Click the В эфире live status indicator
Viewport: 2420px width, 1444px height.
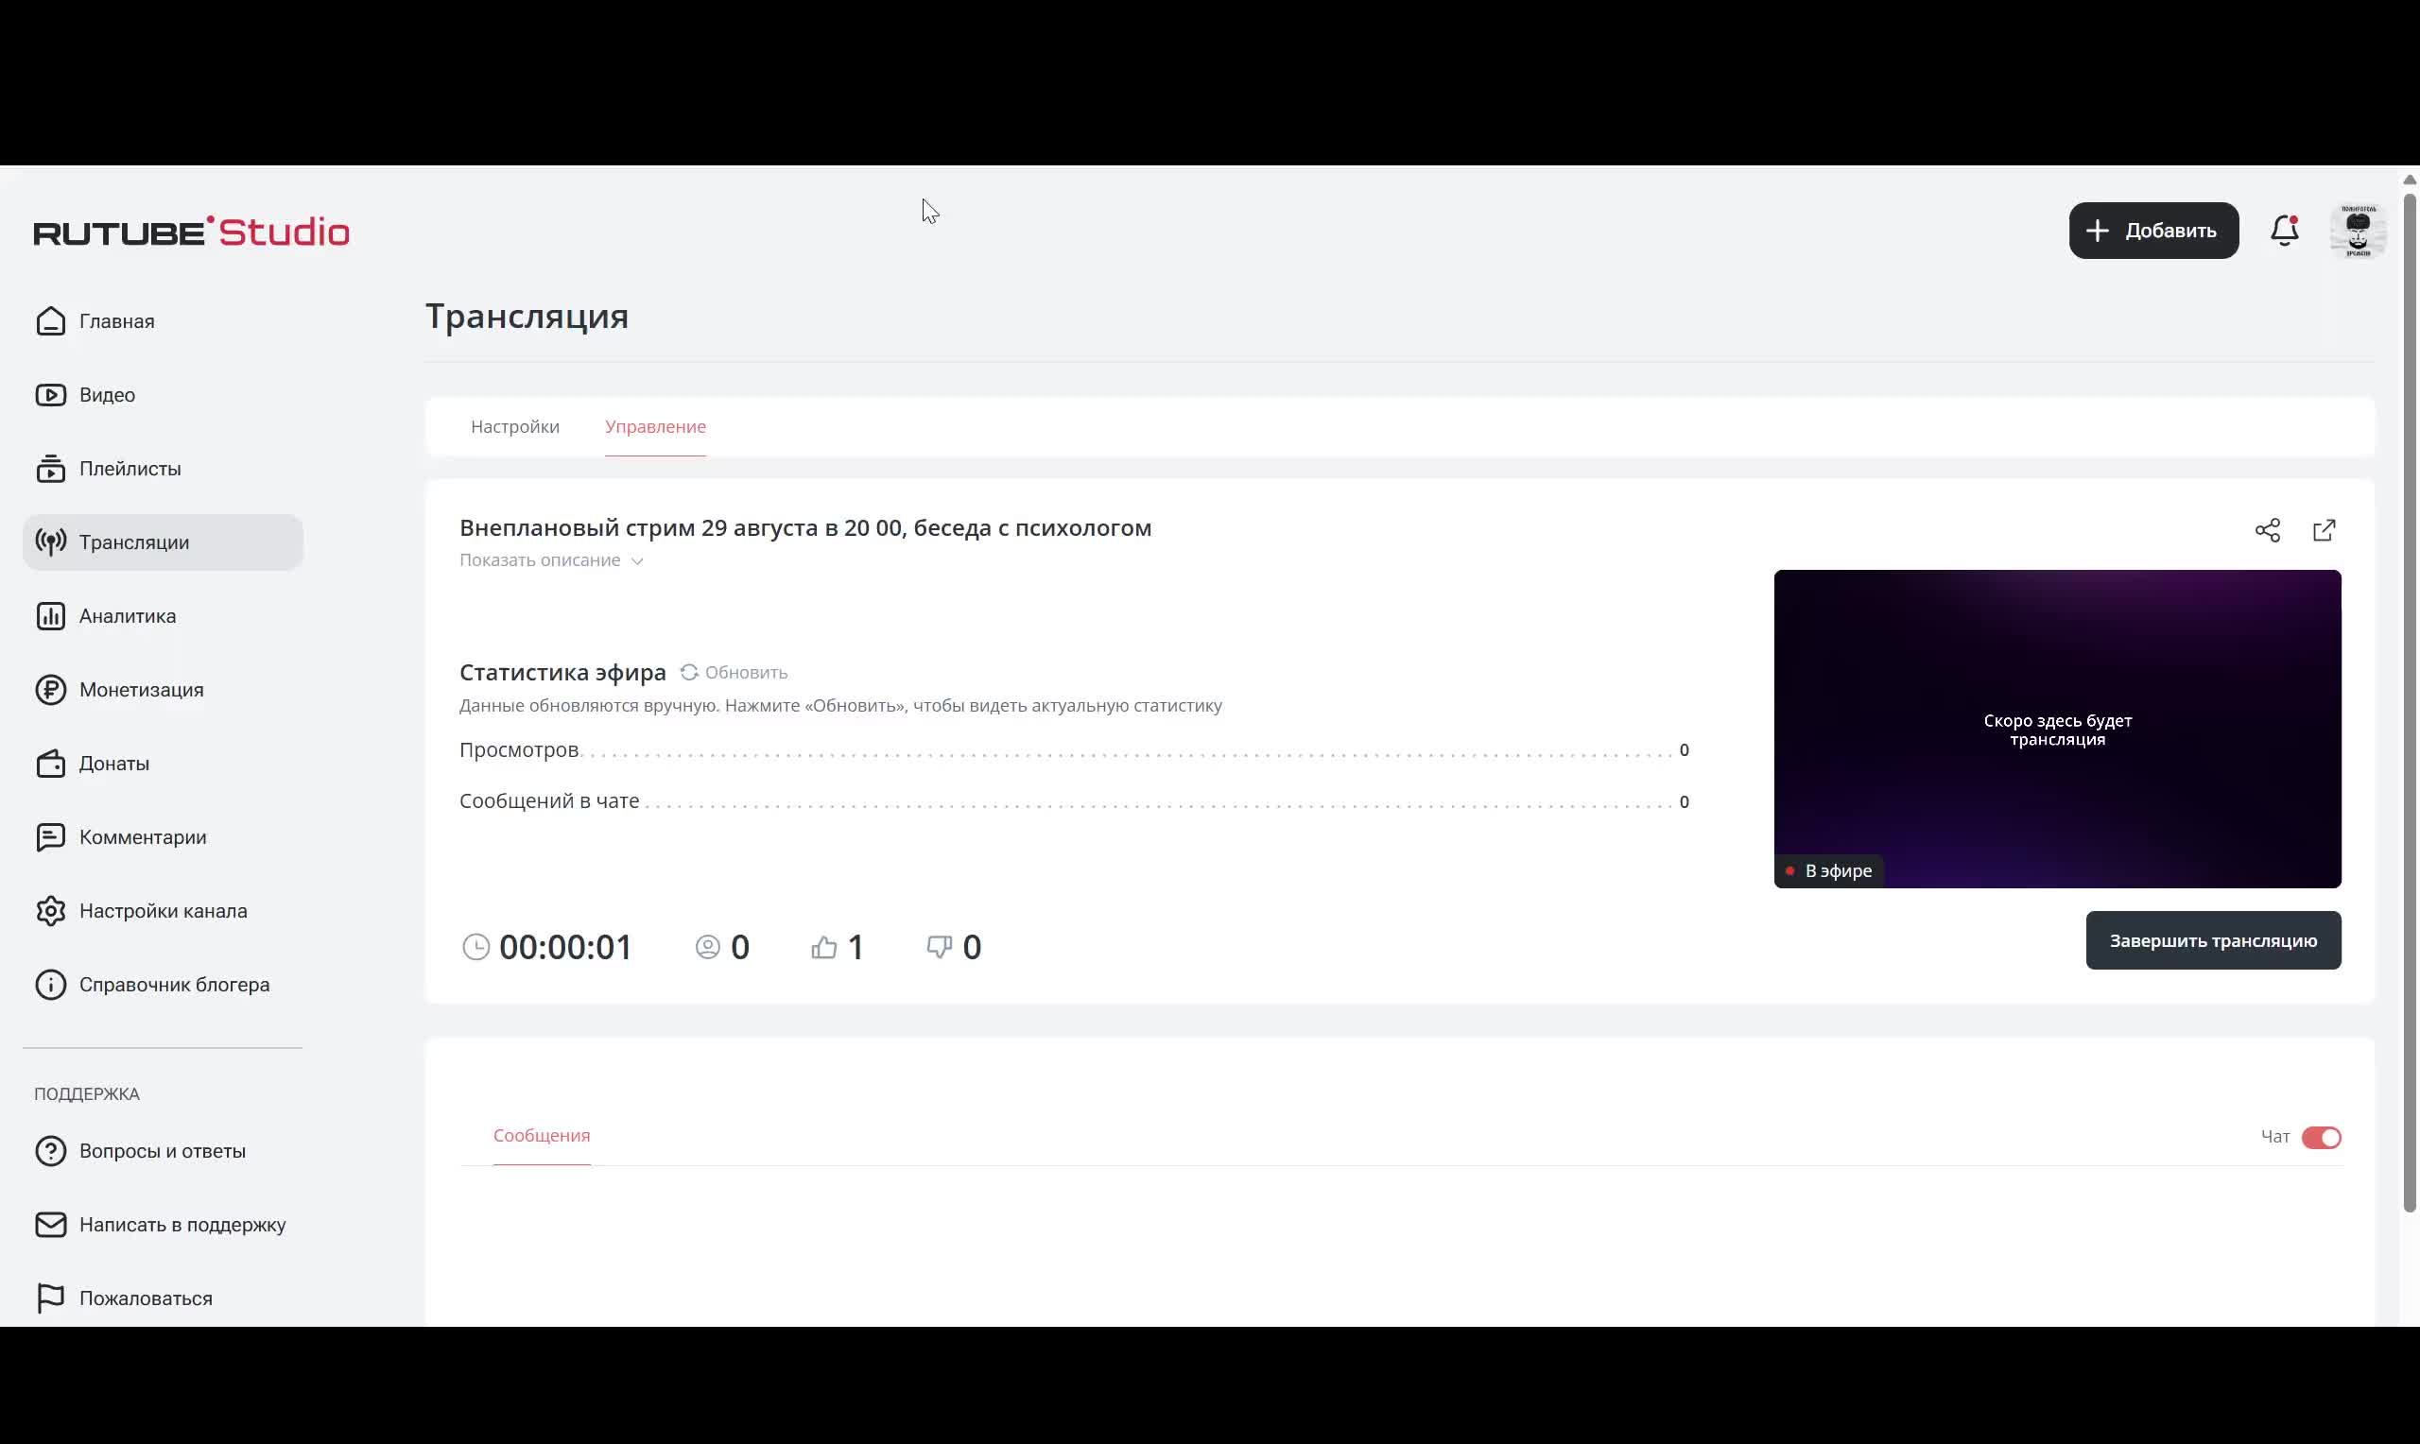click(1828, 871)
